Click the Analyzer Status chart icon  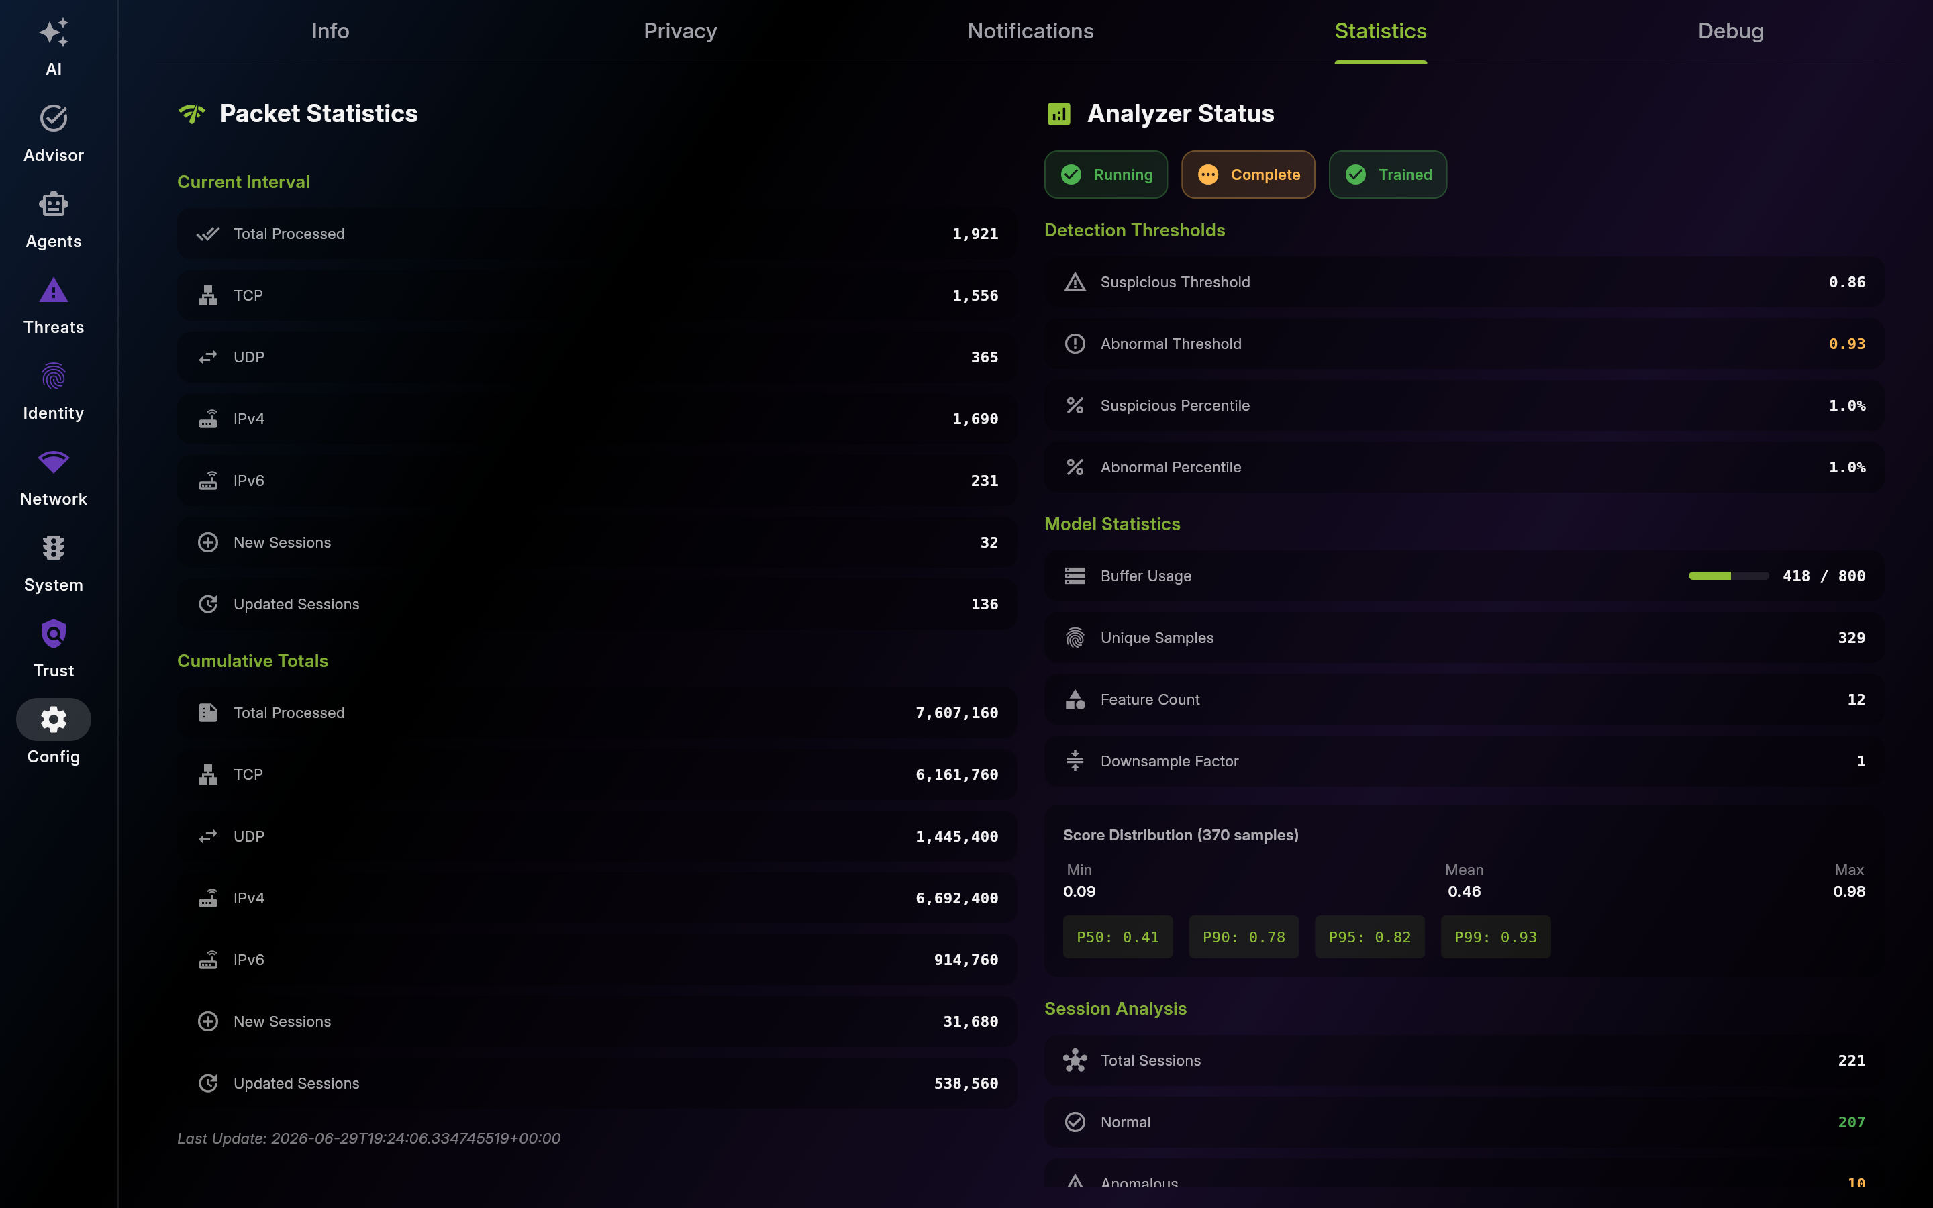(1058, 114)
